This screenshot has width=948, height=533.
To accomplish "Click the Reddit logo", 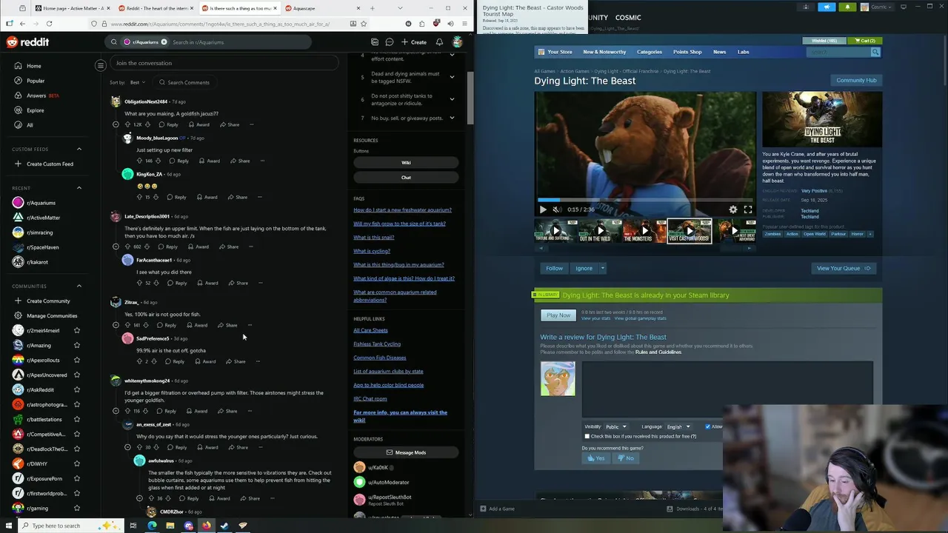I will [27, 42].
